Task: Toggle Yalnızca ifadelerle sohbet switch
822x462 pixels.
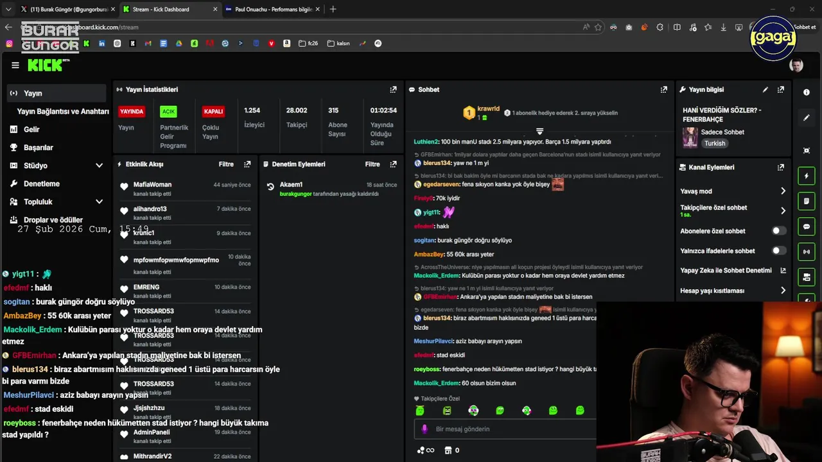Action: [x=778, y=251]
